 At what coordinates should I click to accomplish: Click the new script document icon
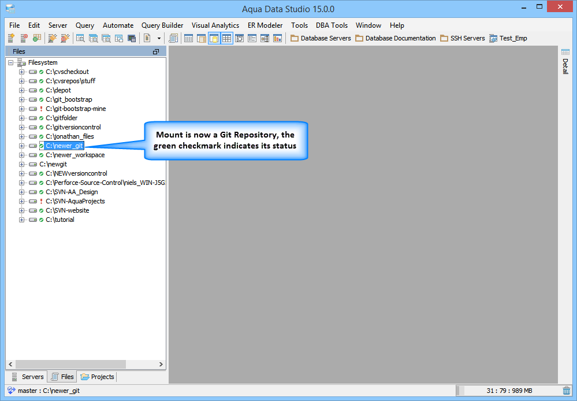pos(147,38)
